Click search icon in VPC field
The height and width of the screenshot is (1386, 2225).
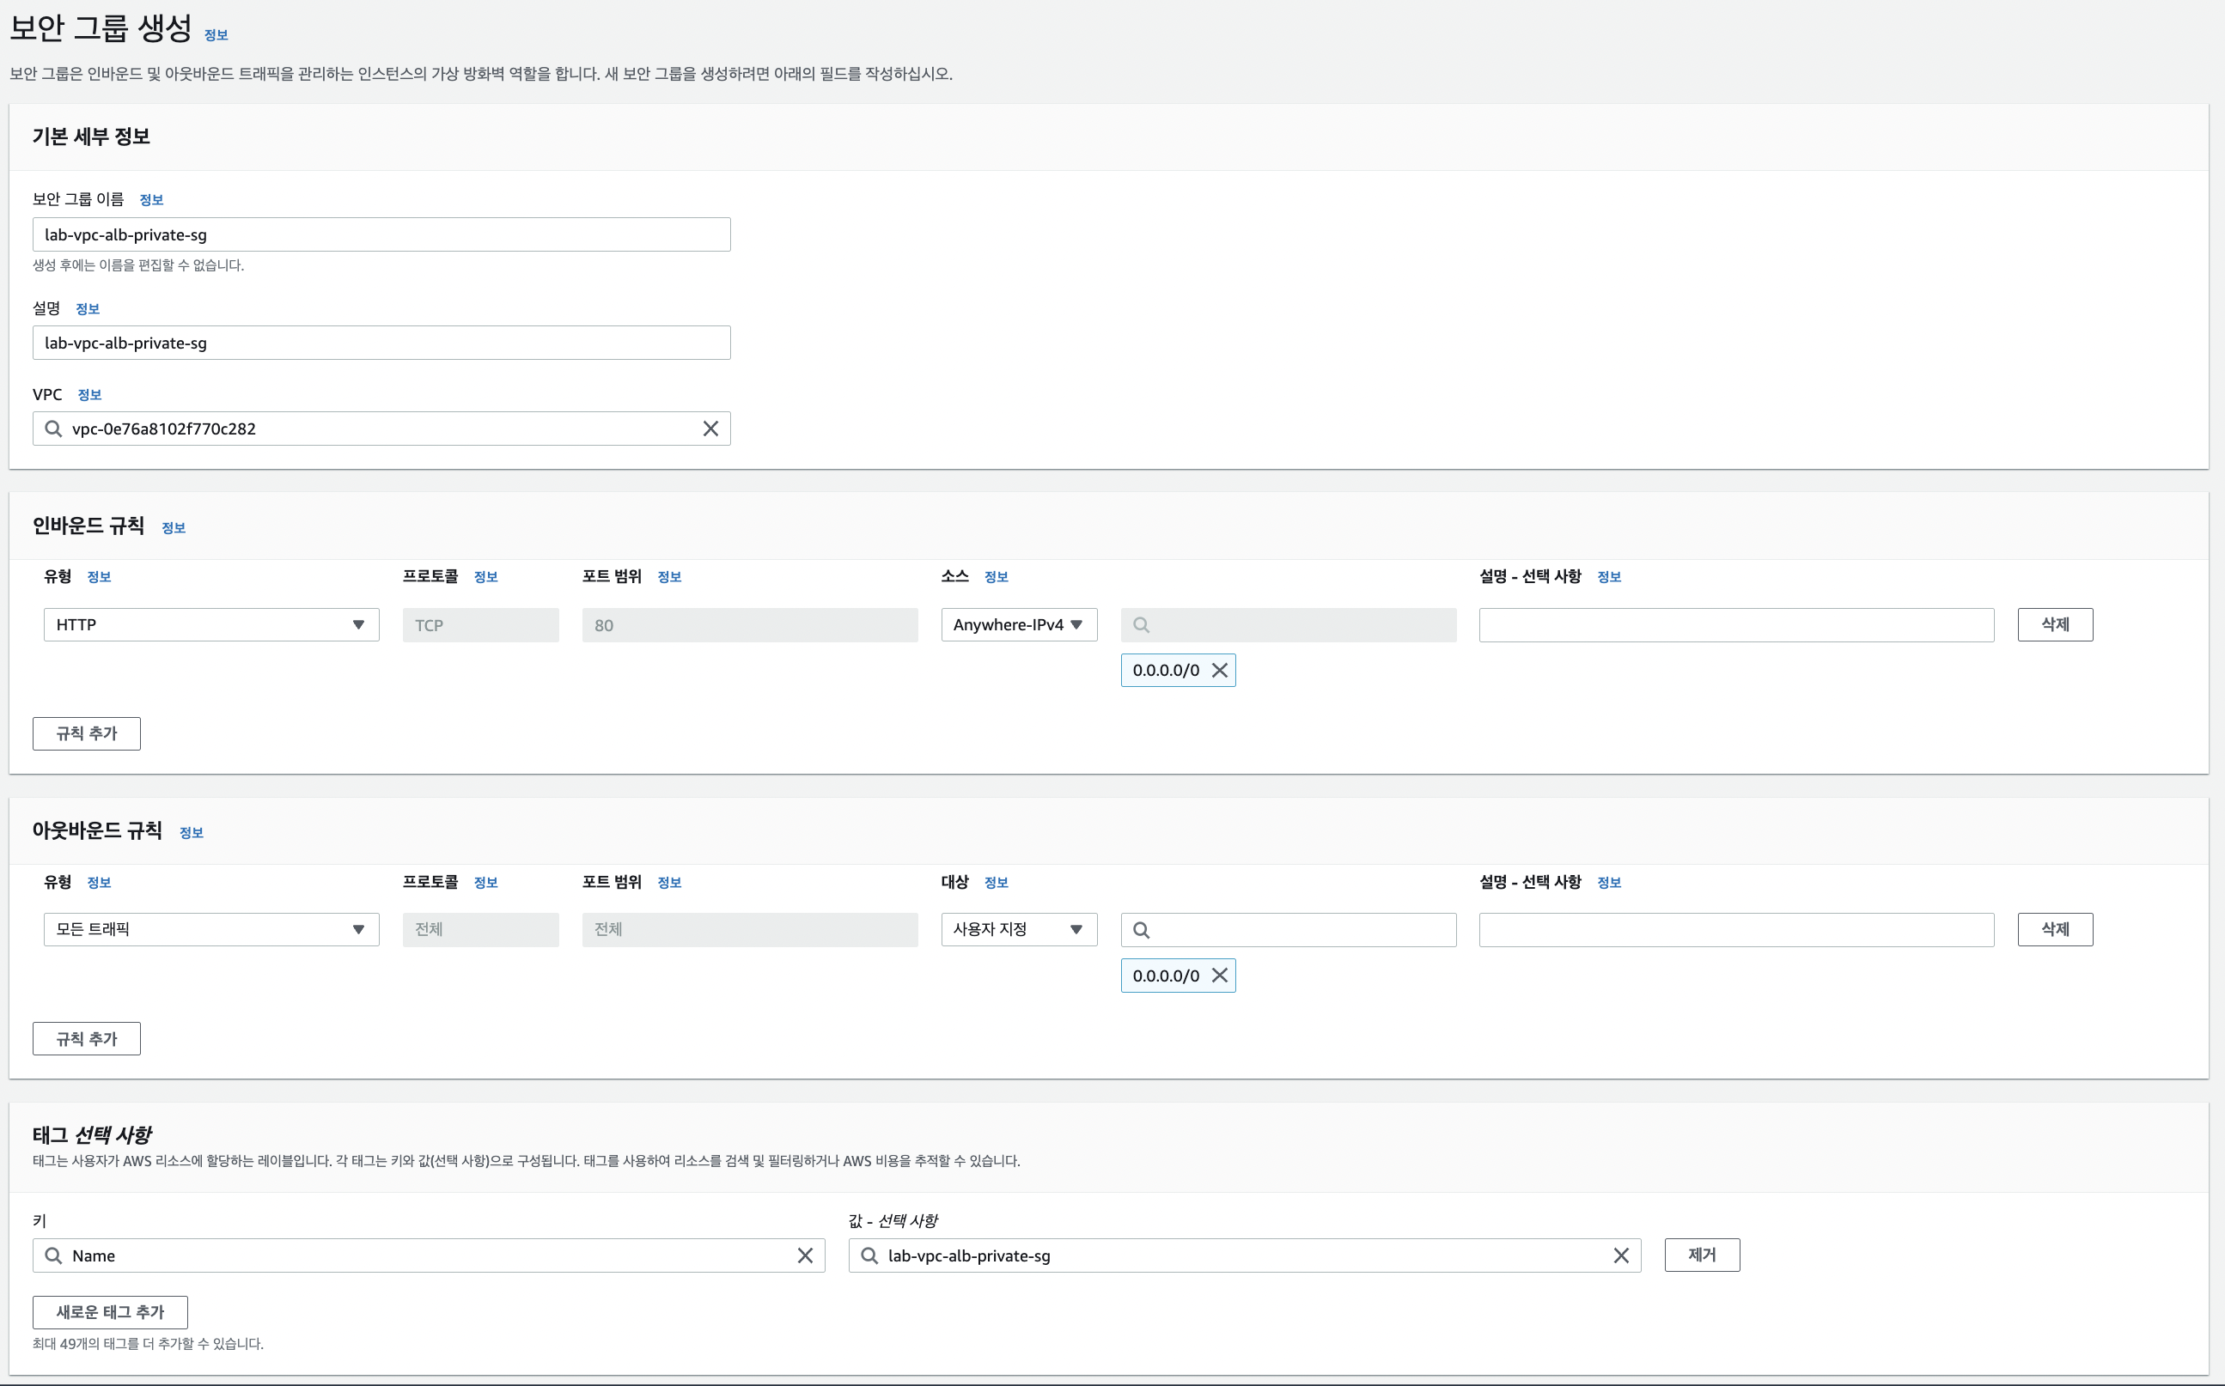[x=53, y=429]
